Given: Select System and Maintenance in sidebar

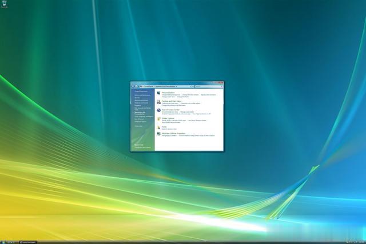Looking at the screenshot, I should (x=142, y=95).
